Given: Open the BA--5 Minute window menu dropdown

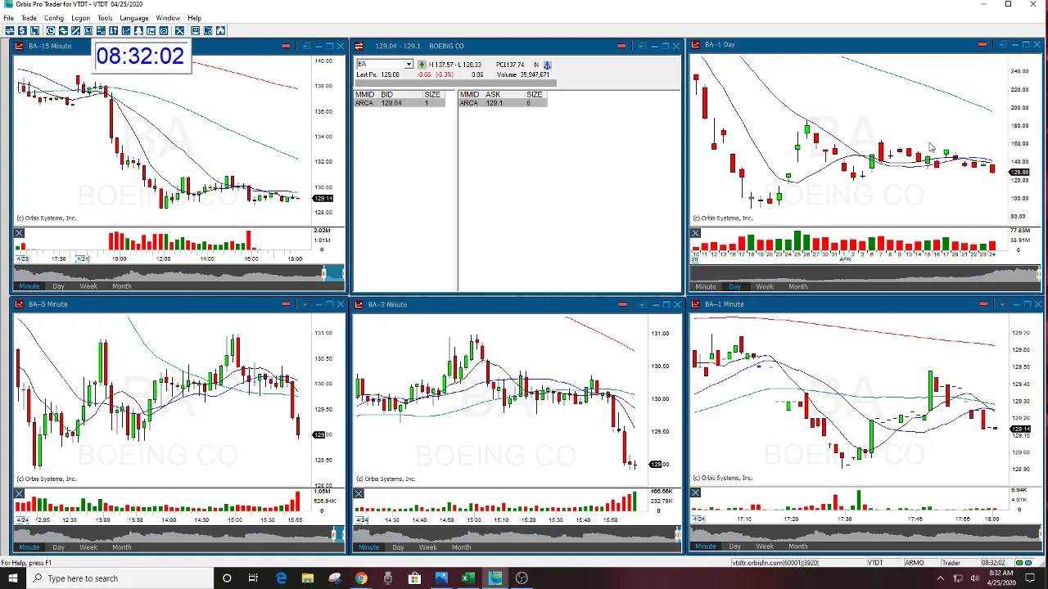Looking at the screenshot, I should point(306,304).
